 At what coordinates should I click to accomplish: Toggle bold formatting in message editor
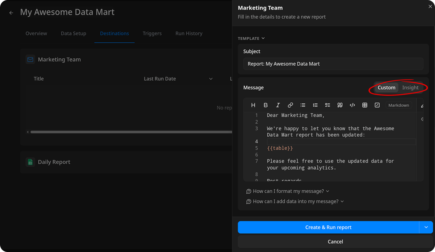266,105
